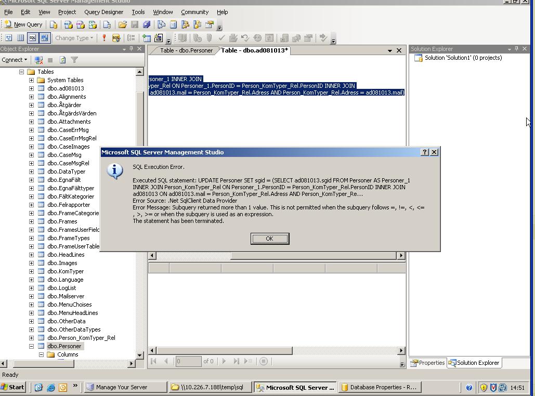Click the Add New Derived Table icon
Viewport: 535px width, 396px height.
click(159, 38)
